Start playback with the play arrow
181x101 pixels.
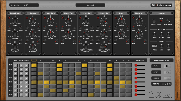pyautogui.click(x=167, y=66)
